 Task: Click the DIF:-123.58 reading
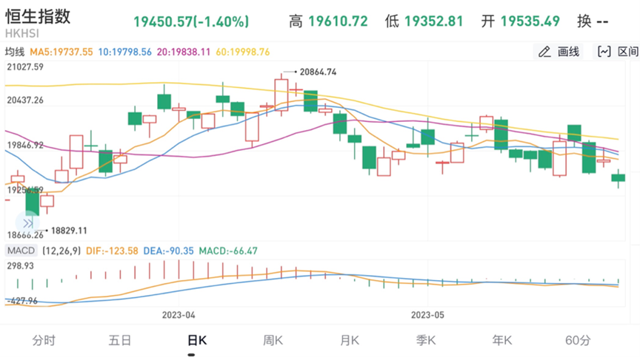click(x=112, y=251)
